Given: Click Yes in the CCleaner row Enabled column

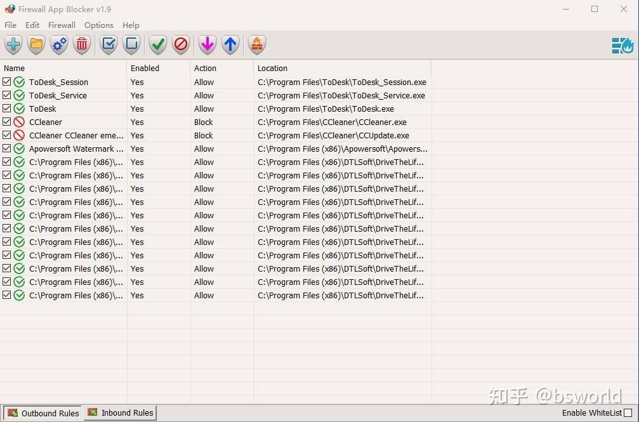Looking at the screenshot, I should (x=137, y=122).
